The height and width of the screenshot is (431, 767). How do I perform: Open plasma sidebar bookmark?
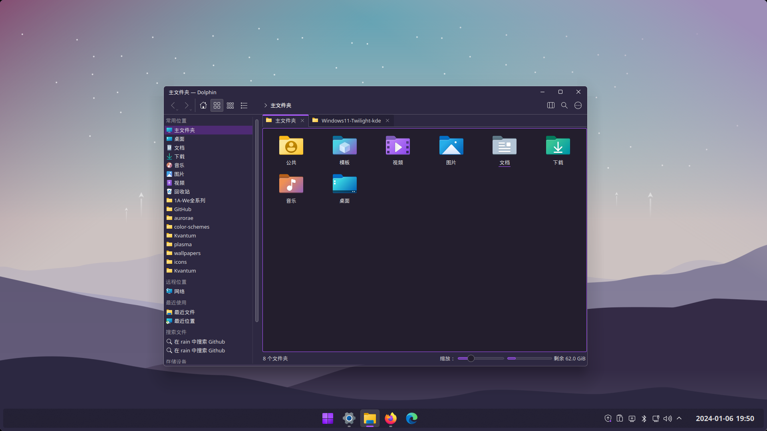209,244
